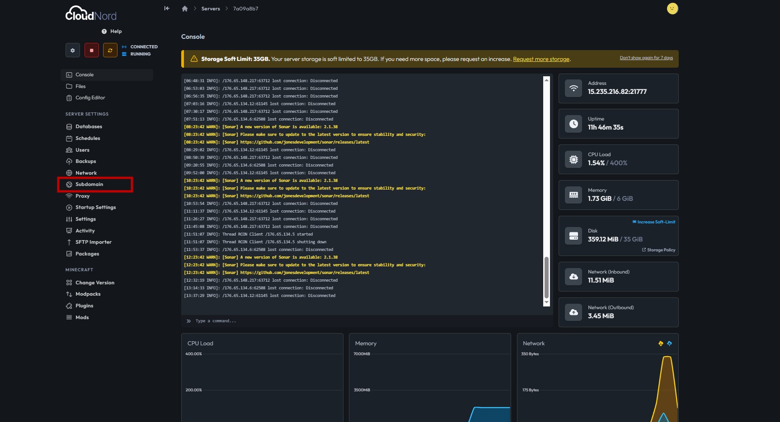Open the server settings gear button
This screenshot has height=422, width=780.
[x=72, y=50]
